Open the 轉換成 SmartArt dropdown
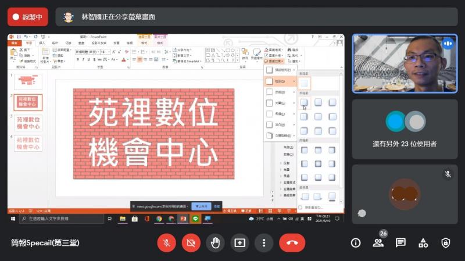The image size is (465, 261). (x=187, y=61)
